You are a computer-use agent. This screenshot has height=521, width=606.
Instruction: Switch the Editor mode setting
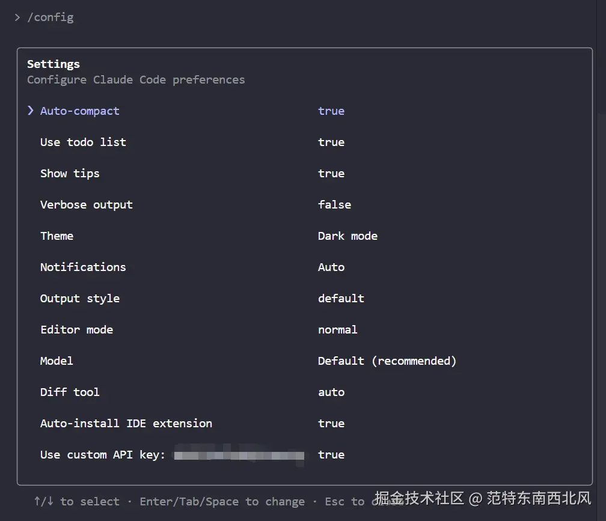click(76, 329)
